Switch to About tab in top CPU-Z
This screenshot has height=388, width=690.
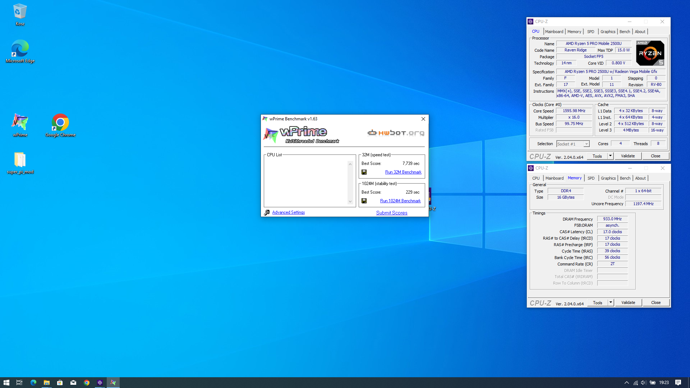[640, 32]
